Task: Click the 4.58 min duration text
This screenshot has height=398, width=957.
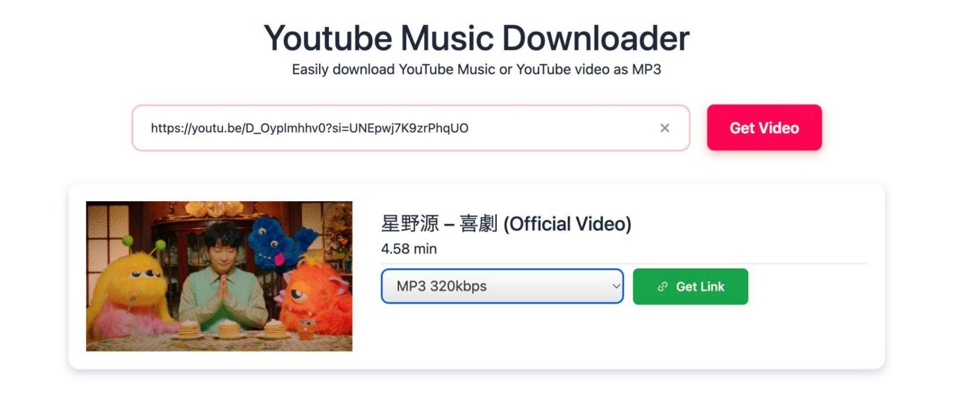Action: tap(409, 249)
